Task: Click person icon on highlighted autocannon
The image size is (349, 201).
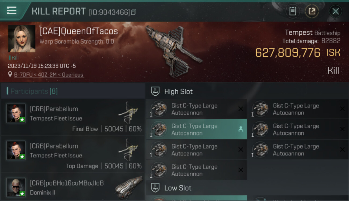Action: coord(241,129)
